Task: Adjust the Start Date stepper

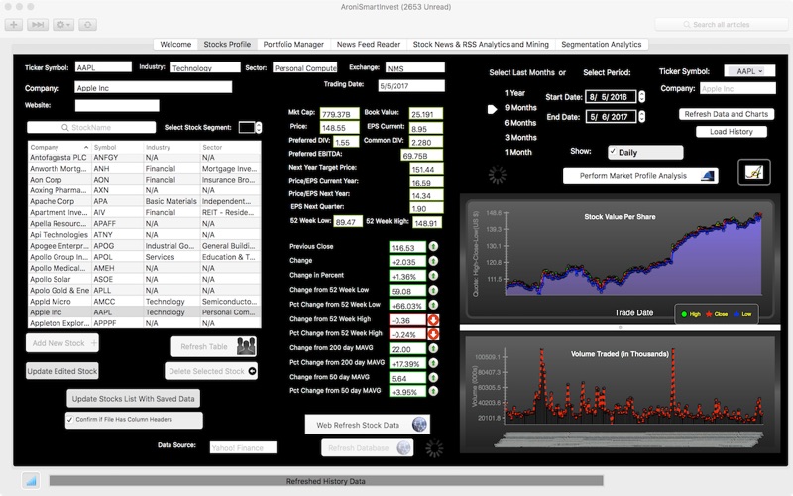Action: [x=641, y=96]
